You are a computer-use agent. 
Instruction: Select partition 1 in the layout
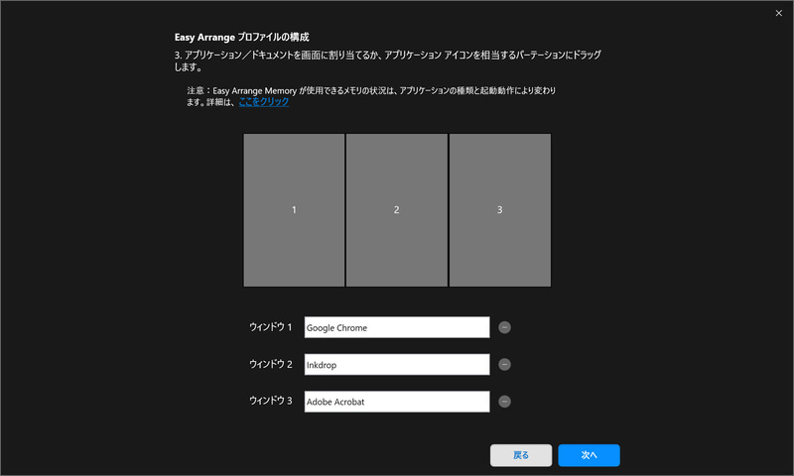click(294, 210)
